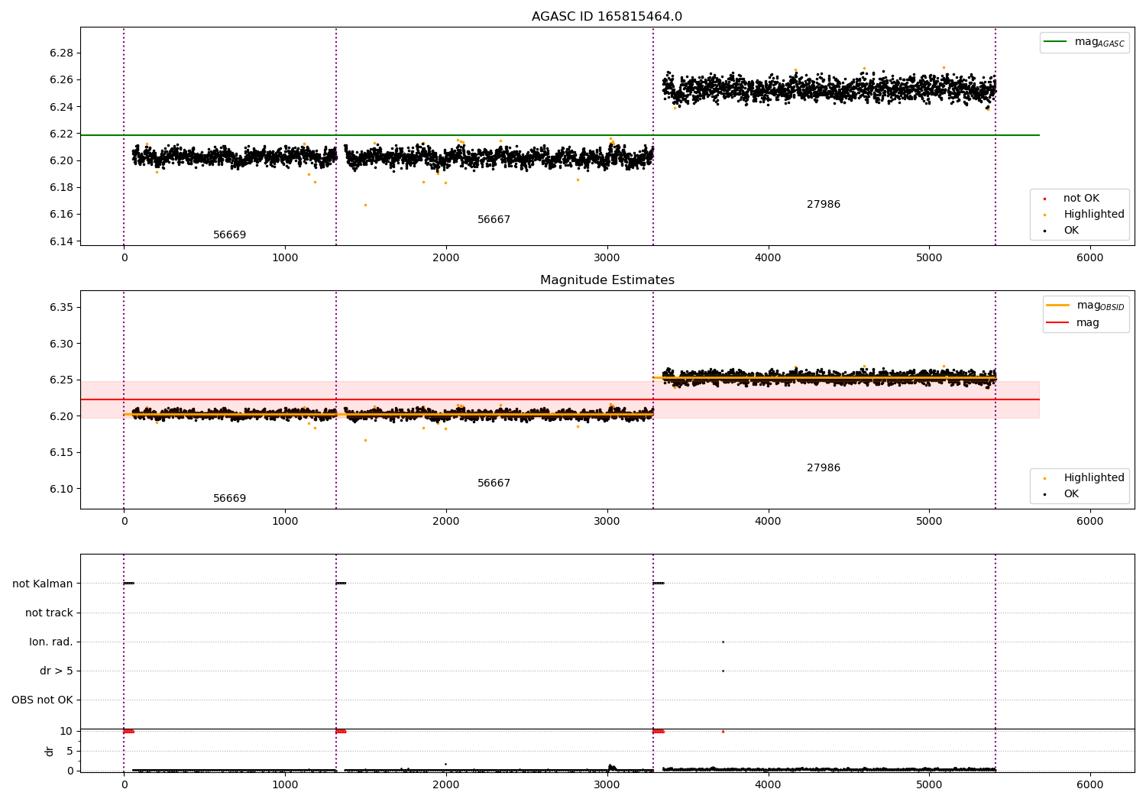Click the 'not OK' legend entry in top plot

(1072, 199)
